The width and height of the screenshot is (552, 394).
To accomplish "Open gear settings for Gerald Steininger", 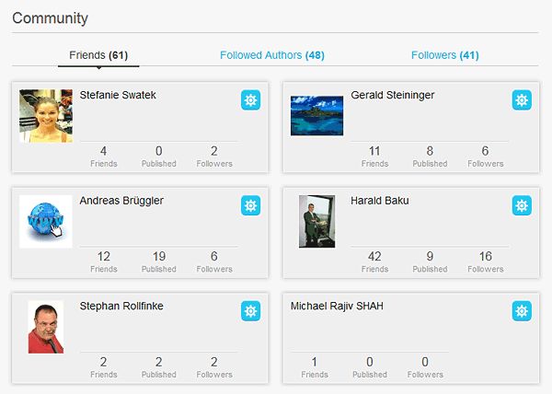I will coord(522,100).
